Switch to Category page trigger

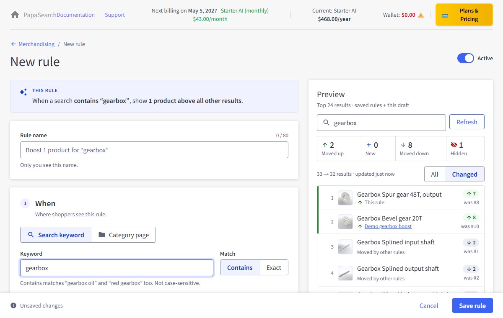(x=124, y=235)
